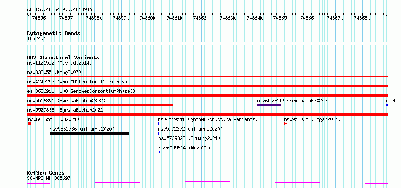Image resolution: width=401 pixels, height=188 pixels.
Task: Click the ruler's right arrow end
Action: [387, 14]
